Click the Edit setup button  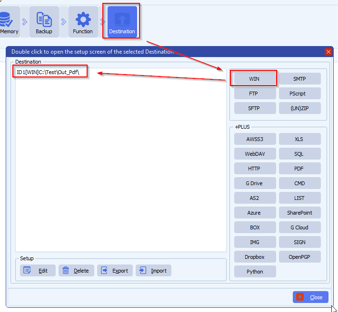coord(38,270)
